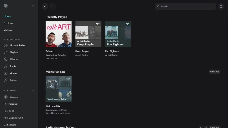View all Mixes For You
This screenshot has width=228, height=128.
pos(215,72)
